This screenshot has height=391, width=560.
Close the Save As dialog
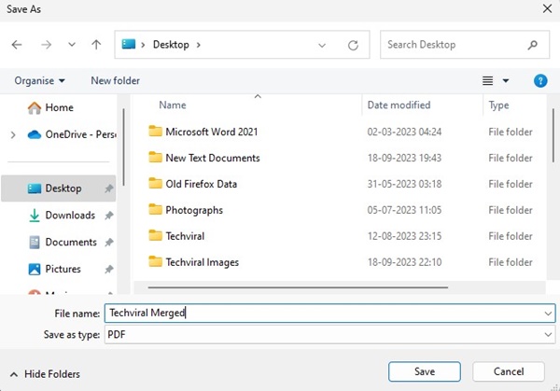pyautogui.click(x=547, y=8)
